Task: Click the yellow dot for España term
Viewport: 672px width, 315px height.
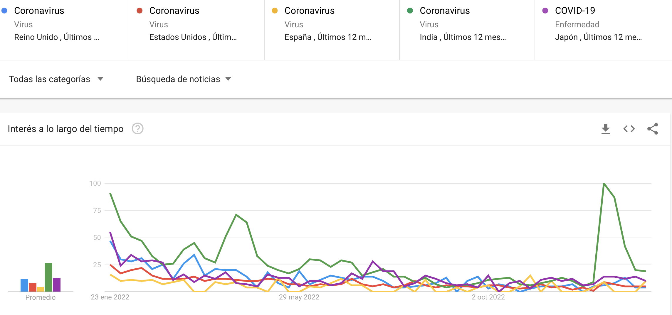Action: click(x=275, y=11)
